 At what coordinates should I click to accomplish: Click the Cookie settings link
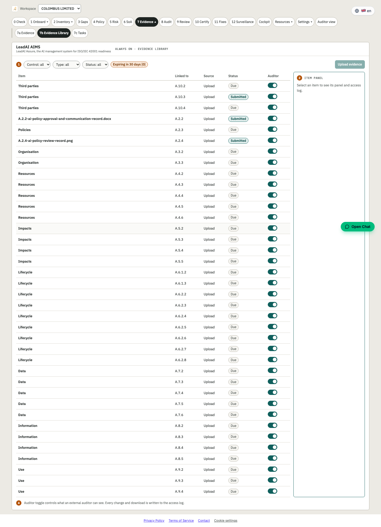(x=226, y=521)
